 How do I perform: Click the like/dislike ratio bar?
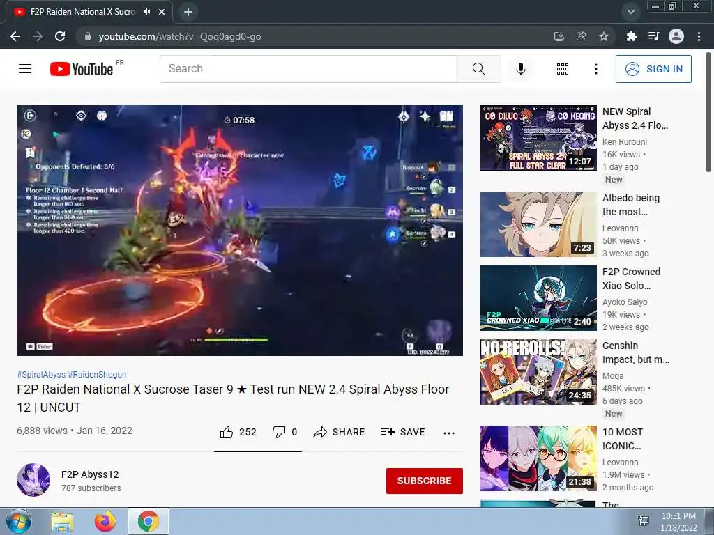click(x=258, y=451)
